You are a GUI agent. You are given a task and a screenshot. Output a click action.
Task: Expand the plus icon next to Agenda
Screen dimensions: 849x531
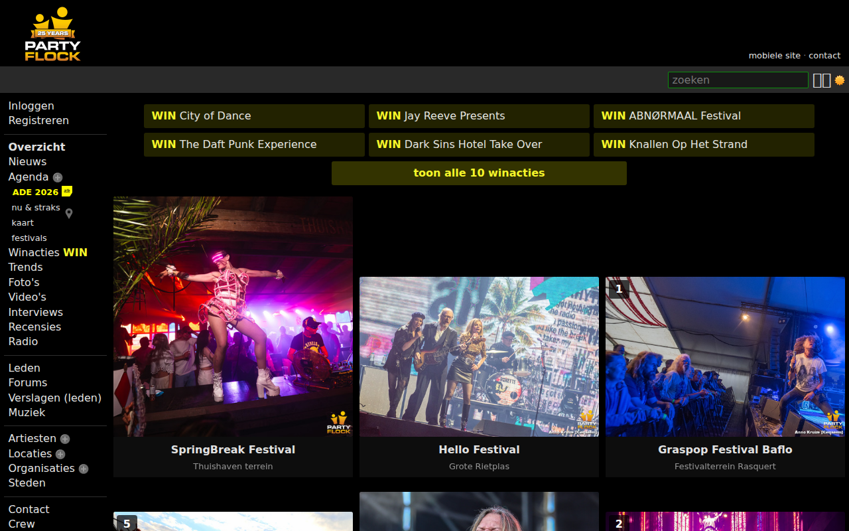(58, 177)
